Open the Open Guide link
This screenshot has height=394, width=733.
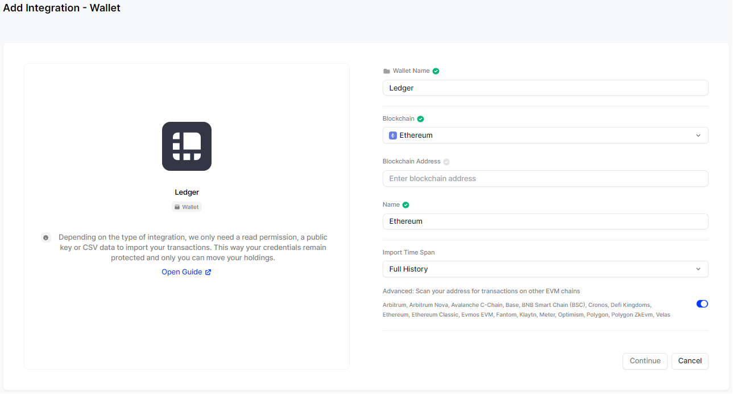(181, 272)
